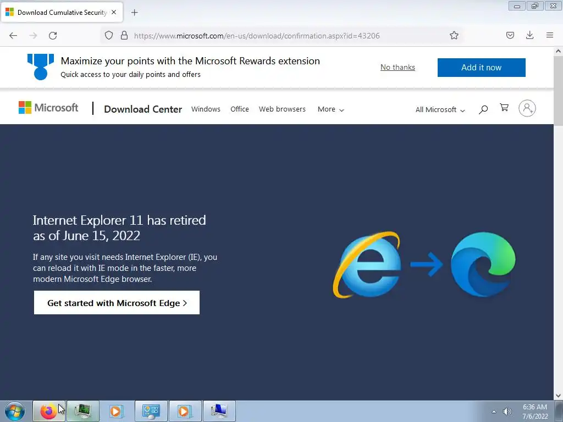Show hidden system tray icons
The height and width of the screenshot is (422, 563).
point(494,412)
